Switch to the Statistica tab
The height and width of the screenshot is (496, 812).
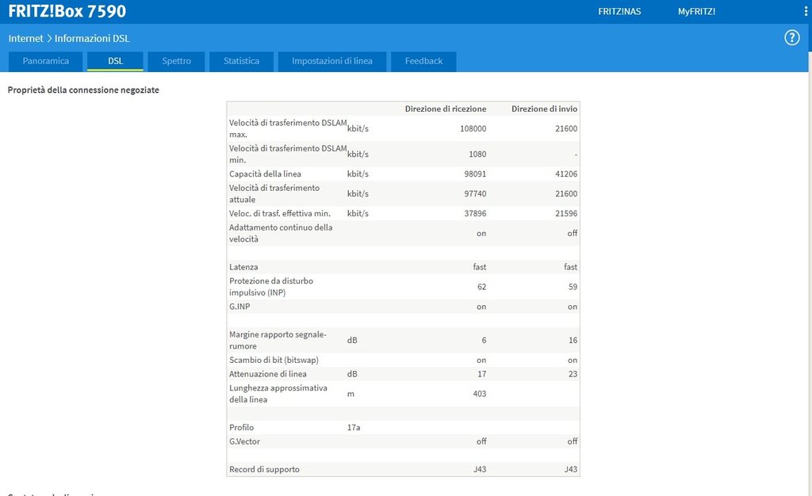[x=241, y=61]
